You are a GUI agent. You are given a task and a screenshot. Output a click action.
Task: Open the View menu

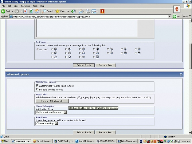click(x=16, y=6)
